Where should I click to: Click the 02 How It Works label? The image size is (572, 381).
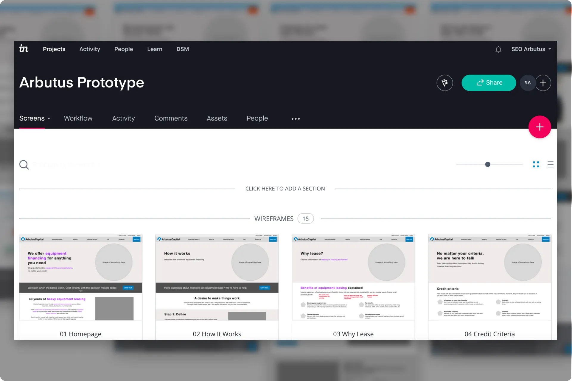click(x=217, y=334)
